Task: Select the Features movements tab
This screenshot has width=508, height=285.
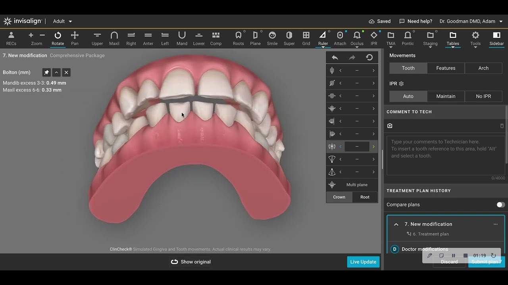Action: tap(446, 68)
